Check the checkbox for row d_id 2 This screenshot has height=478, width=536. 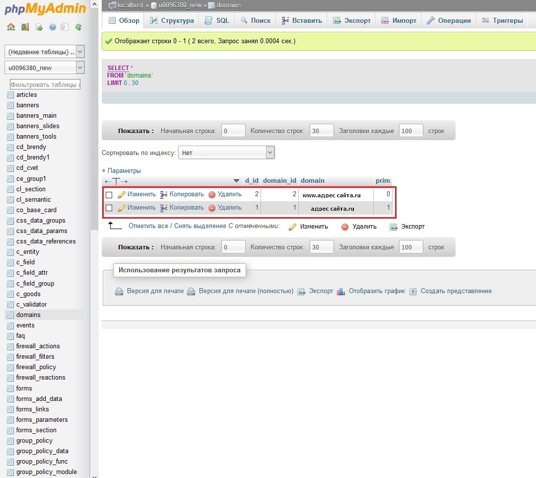[109, 195]
